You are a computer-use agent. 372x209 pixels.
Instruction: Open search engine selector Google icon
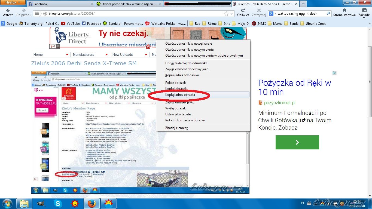pos(272,14)
